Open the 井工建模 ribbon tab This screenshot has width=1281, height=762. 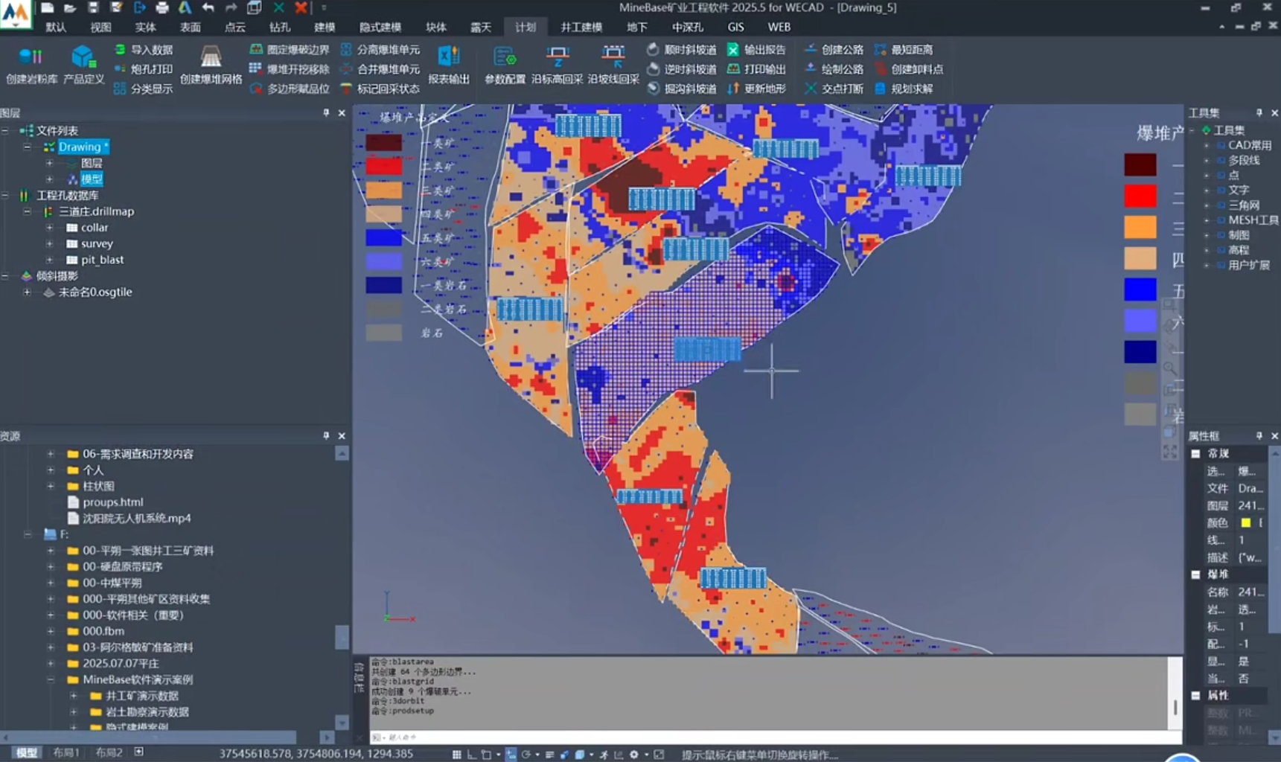click(x=581, y=28)
